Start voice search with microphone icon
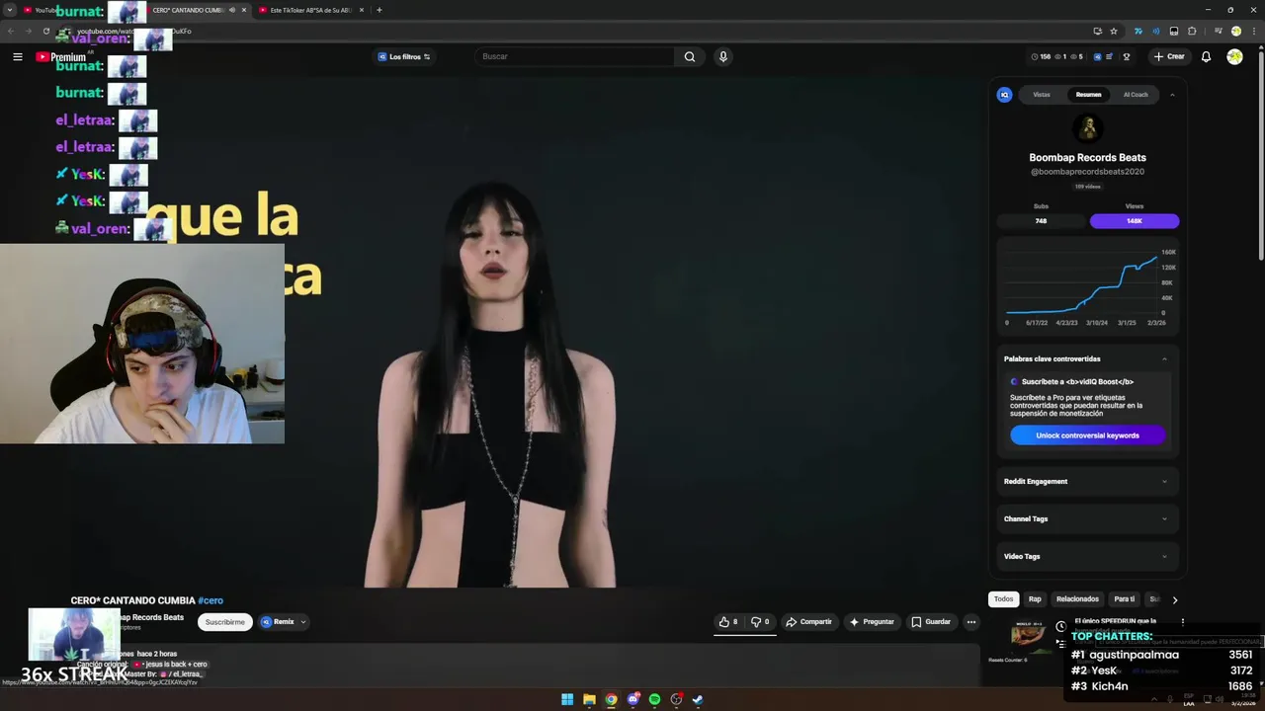The width and height of the screenshot is (1265, 711). tap(723, 56)
